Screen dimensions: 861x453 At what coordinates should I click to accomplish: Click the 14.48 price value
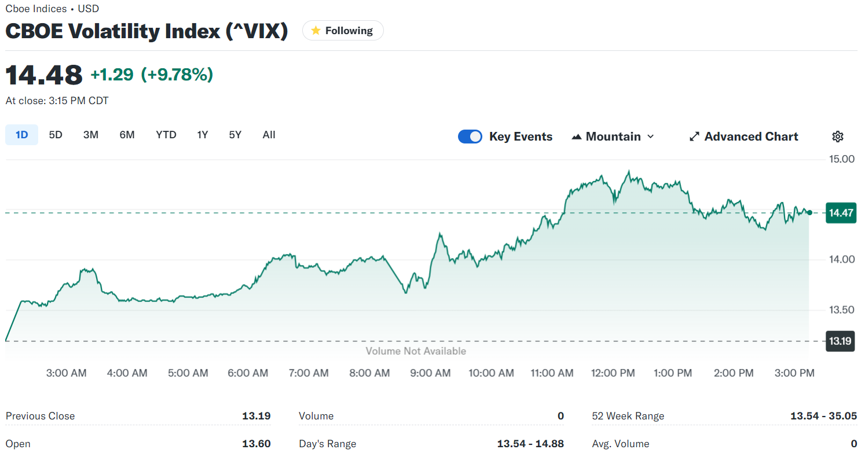44,75
